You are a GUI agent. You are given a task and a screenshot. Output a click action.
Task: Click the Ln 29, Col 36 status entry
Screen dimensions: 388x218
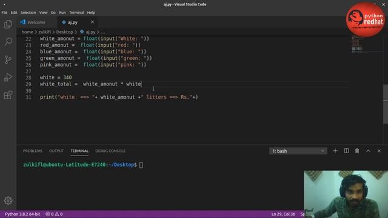(x=283, y=214)
